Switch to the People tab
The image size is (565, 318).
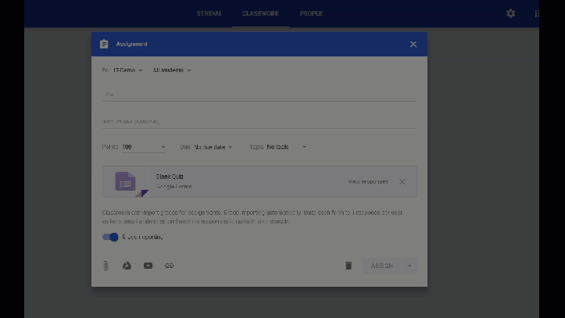click(x=311, y=13)
